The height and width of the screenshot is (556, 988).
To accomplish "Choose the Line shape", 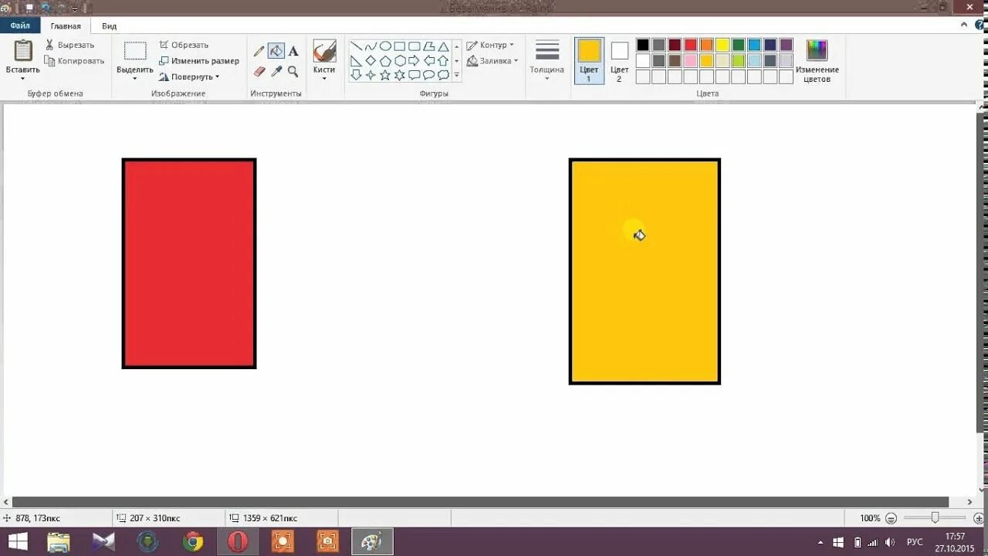I will [x=357, y=46].
